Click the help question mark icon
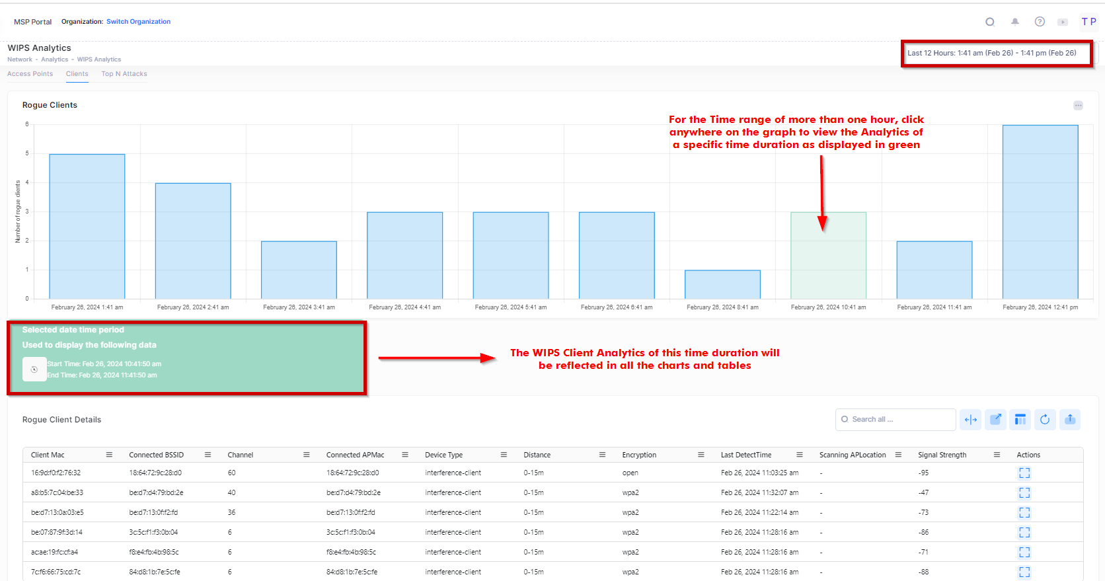The width and height of the screenshot is (1105, 581). [x=1040, y=22]
